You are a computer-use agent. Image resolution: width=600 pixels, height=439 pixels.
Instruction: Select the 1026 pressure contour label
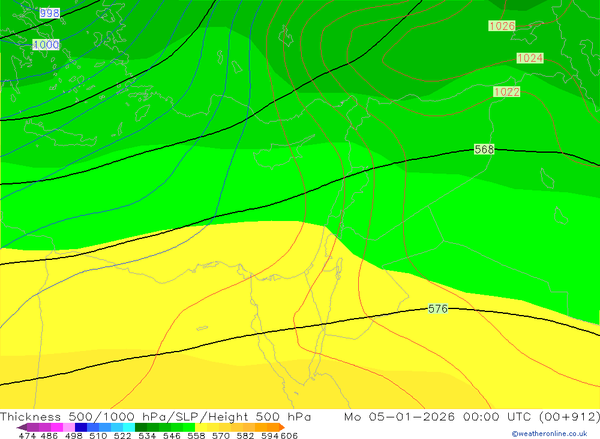coord(502,26)
